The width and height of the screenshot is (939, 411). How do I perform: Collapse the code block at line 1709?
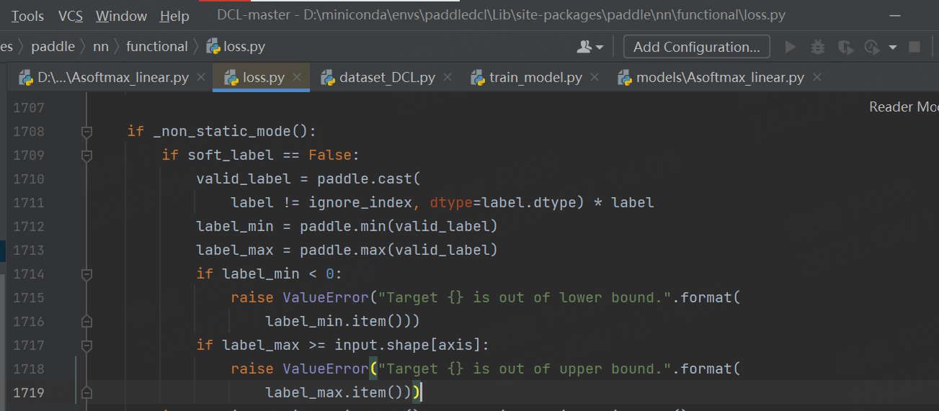coord(86,155)
